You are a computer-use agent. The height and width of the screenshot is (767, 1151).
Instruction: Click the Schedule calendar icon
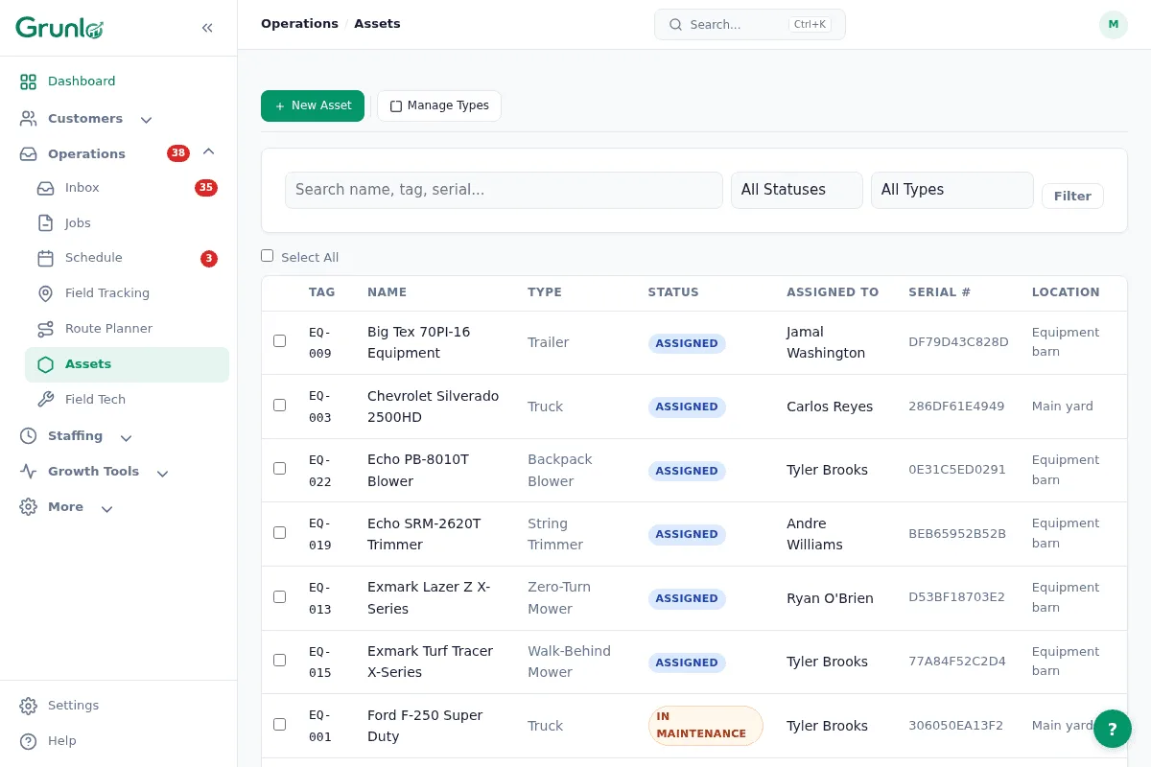click(46, 258)
